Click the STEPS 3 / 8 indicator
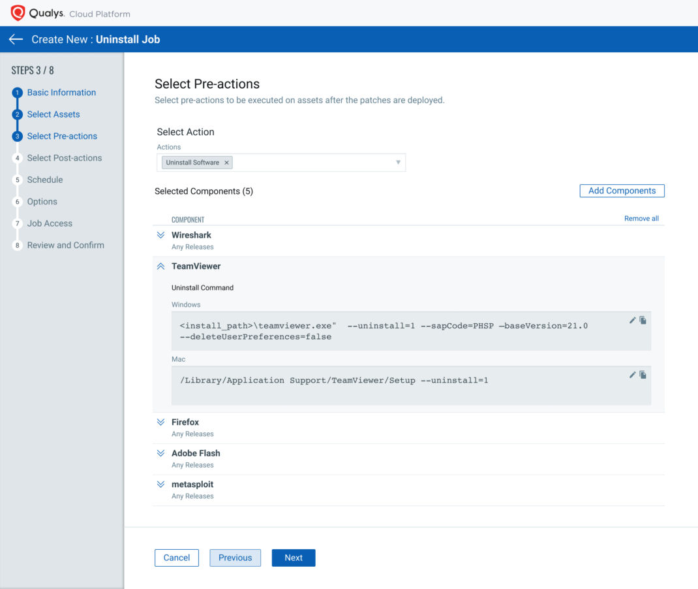 (x=33, y=71)
